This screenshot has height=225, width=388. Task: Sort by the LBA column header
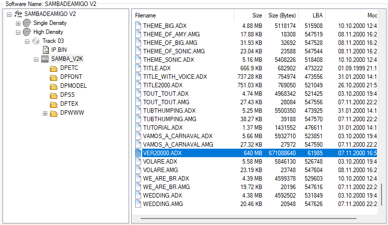312,15
